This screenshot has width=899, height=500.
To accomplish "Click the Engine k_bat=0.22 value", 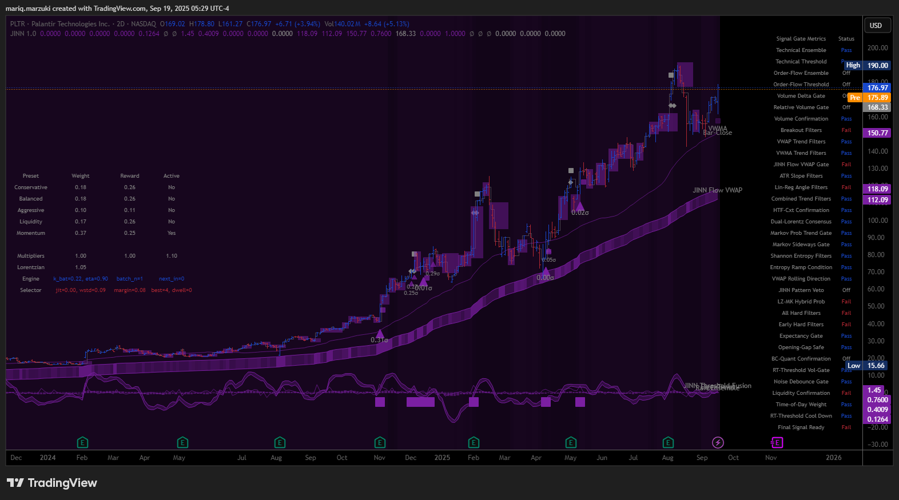I will coord(81,279).
